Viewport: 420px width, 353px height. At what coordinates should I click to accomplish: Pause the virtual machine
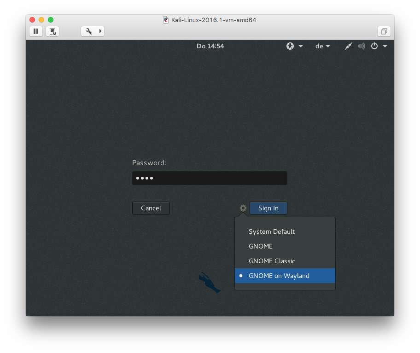pos(36,31)
